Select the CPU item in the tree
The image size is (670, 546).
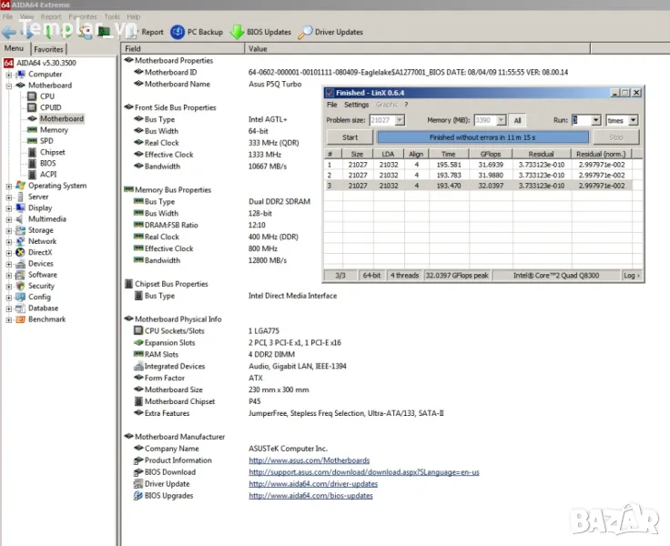[46, 96]
